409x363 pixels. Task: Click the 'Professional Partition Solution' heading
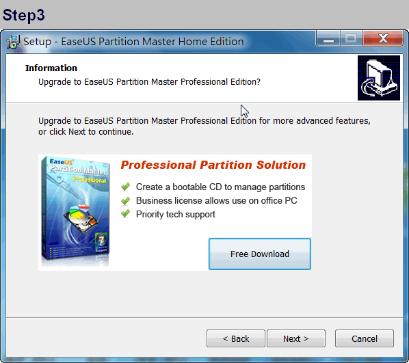213,165
